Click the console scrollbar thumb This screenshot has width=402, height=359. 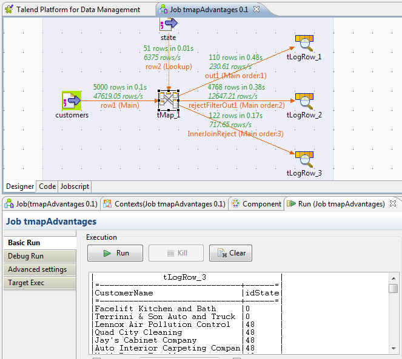pyautogui.click(x=394, y=288)
